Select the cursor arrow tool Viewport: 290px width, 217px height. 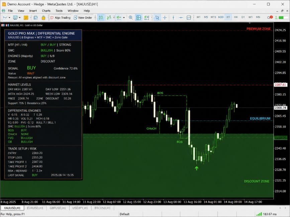[x=157, y=18]
